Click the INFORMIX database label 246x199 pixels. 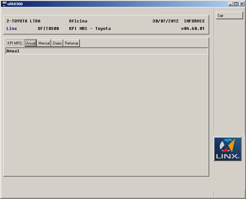pos(194,21)
